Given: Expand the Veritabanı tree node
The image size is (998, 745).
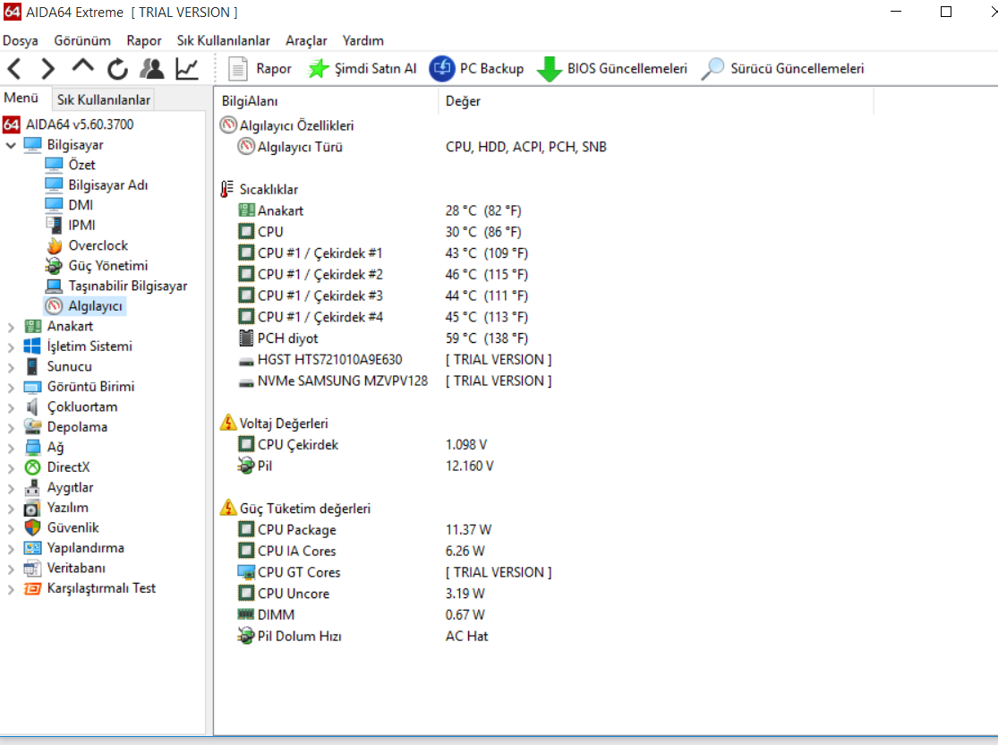Looking at the screenshot, I should coord(11,569).
